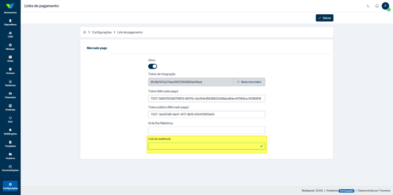
Task: Click Link de pagamento breadcrumb
Action: coord(130,32)
